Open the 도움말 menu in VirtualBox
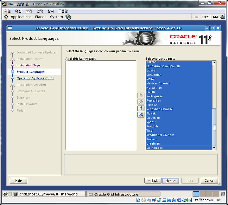 (63, 11)
